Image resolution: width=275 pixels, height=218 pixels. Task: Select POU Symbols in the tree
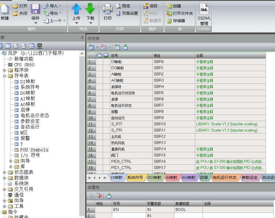[34, 150]
